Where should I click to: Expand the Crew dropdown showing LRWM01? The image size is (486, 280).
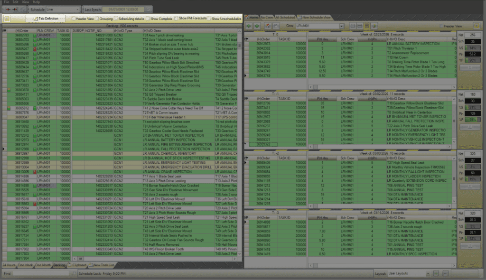319,25
